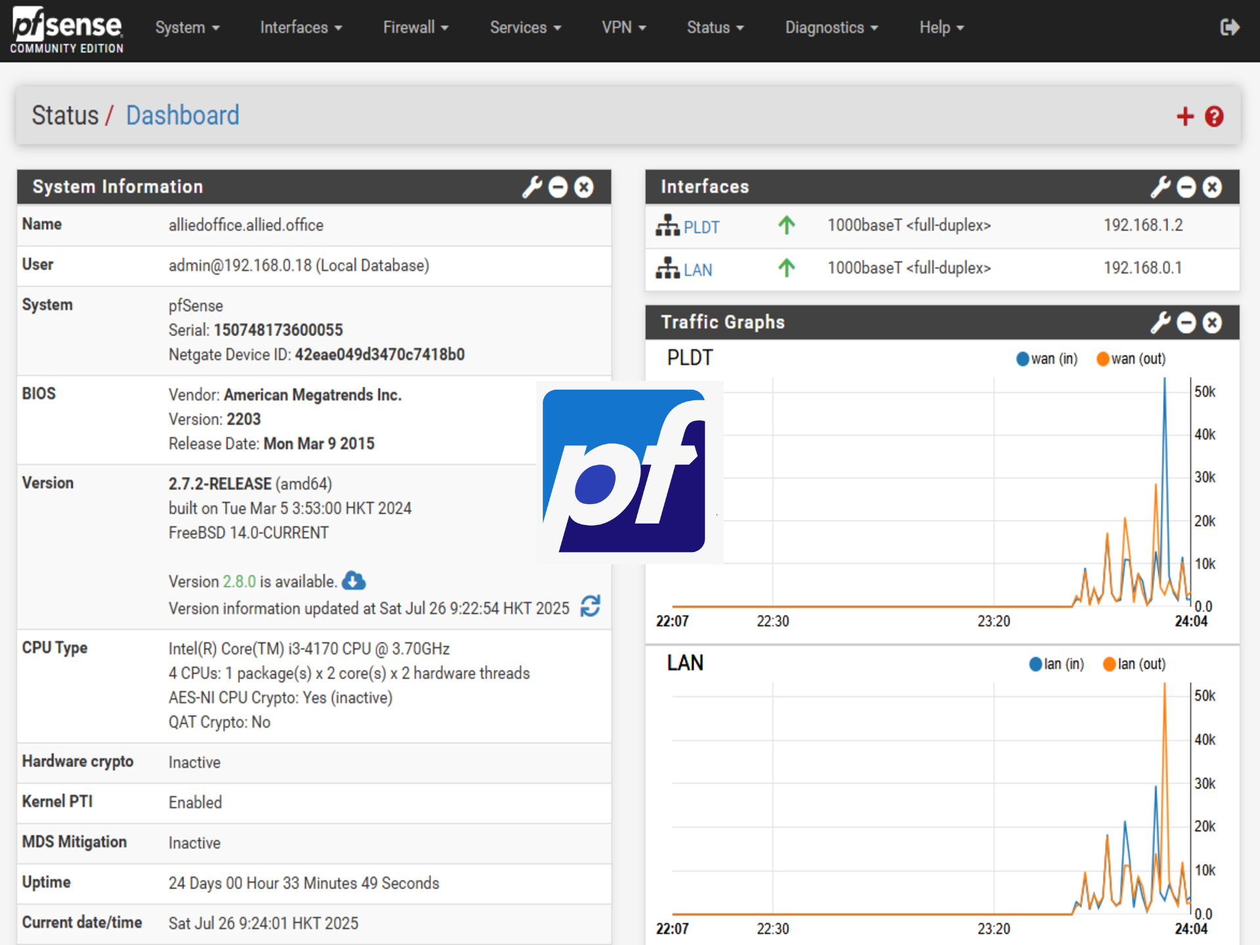The image size is (1260, 945).
Task: Click the LAN network interface icon
Action: (x=667, y=268)
